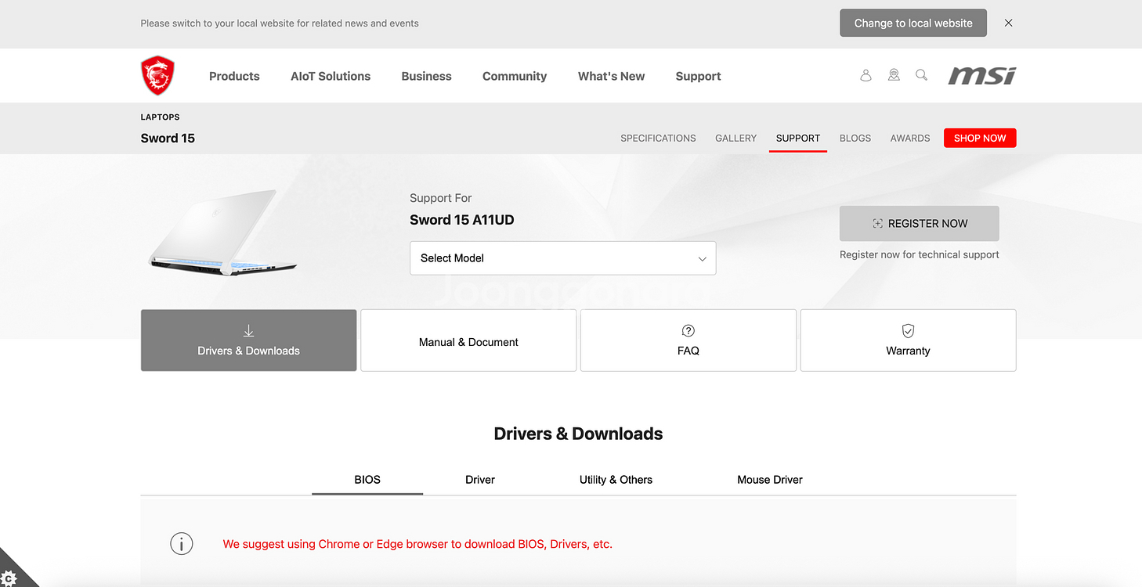The height and width of the screenshot is (587, 1142).
Task: Expand the Select Model dropdown
Action: 563,258
